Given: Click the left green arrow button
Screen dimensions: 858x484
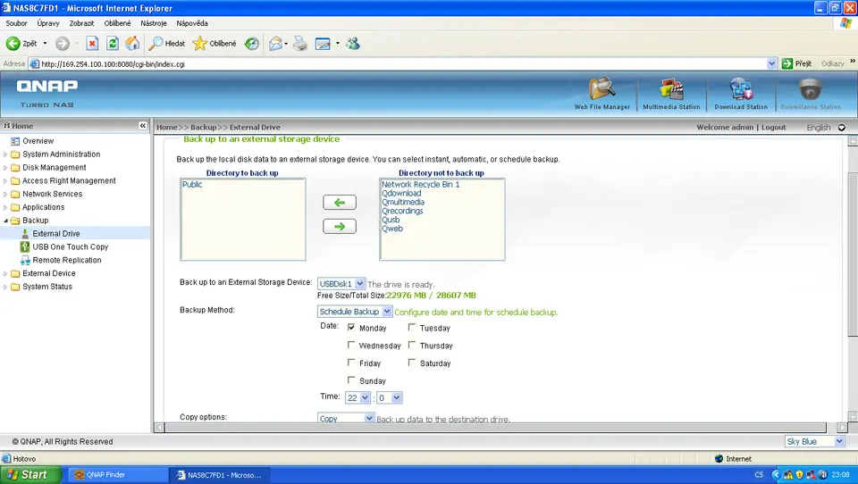Looking at the screenshot, I should 339,203.
